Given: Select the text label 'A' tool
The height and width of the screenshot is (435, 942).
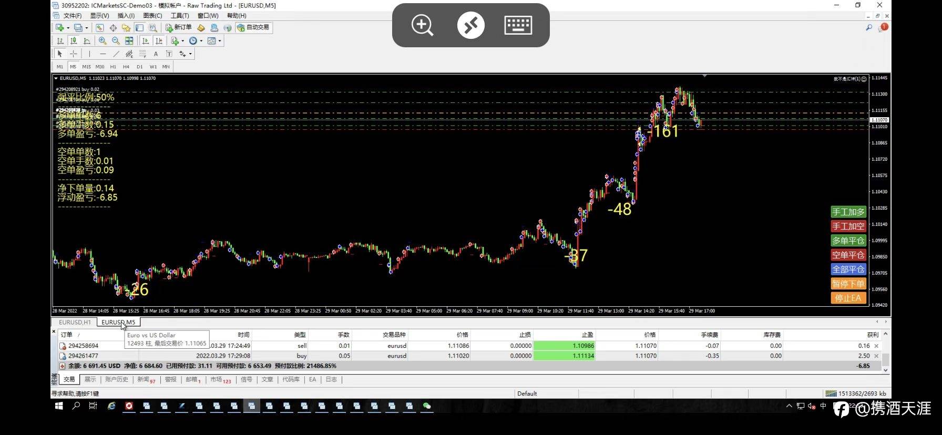Looking at the screenshot, I should (156, 54).
